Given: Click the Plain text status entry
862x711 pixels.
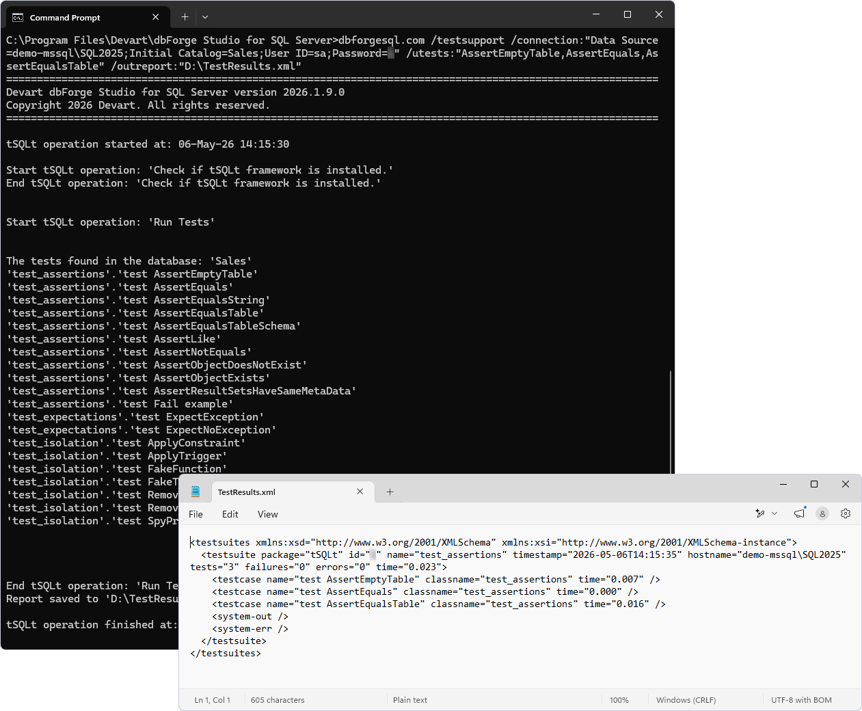Looking at the screenshot, I should point(410,700).
